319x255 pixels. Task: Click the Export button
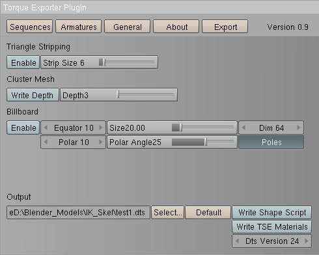click(x=225, y=27)
